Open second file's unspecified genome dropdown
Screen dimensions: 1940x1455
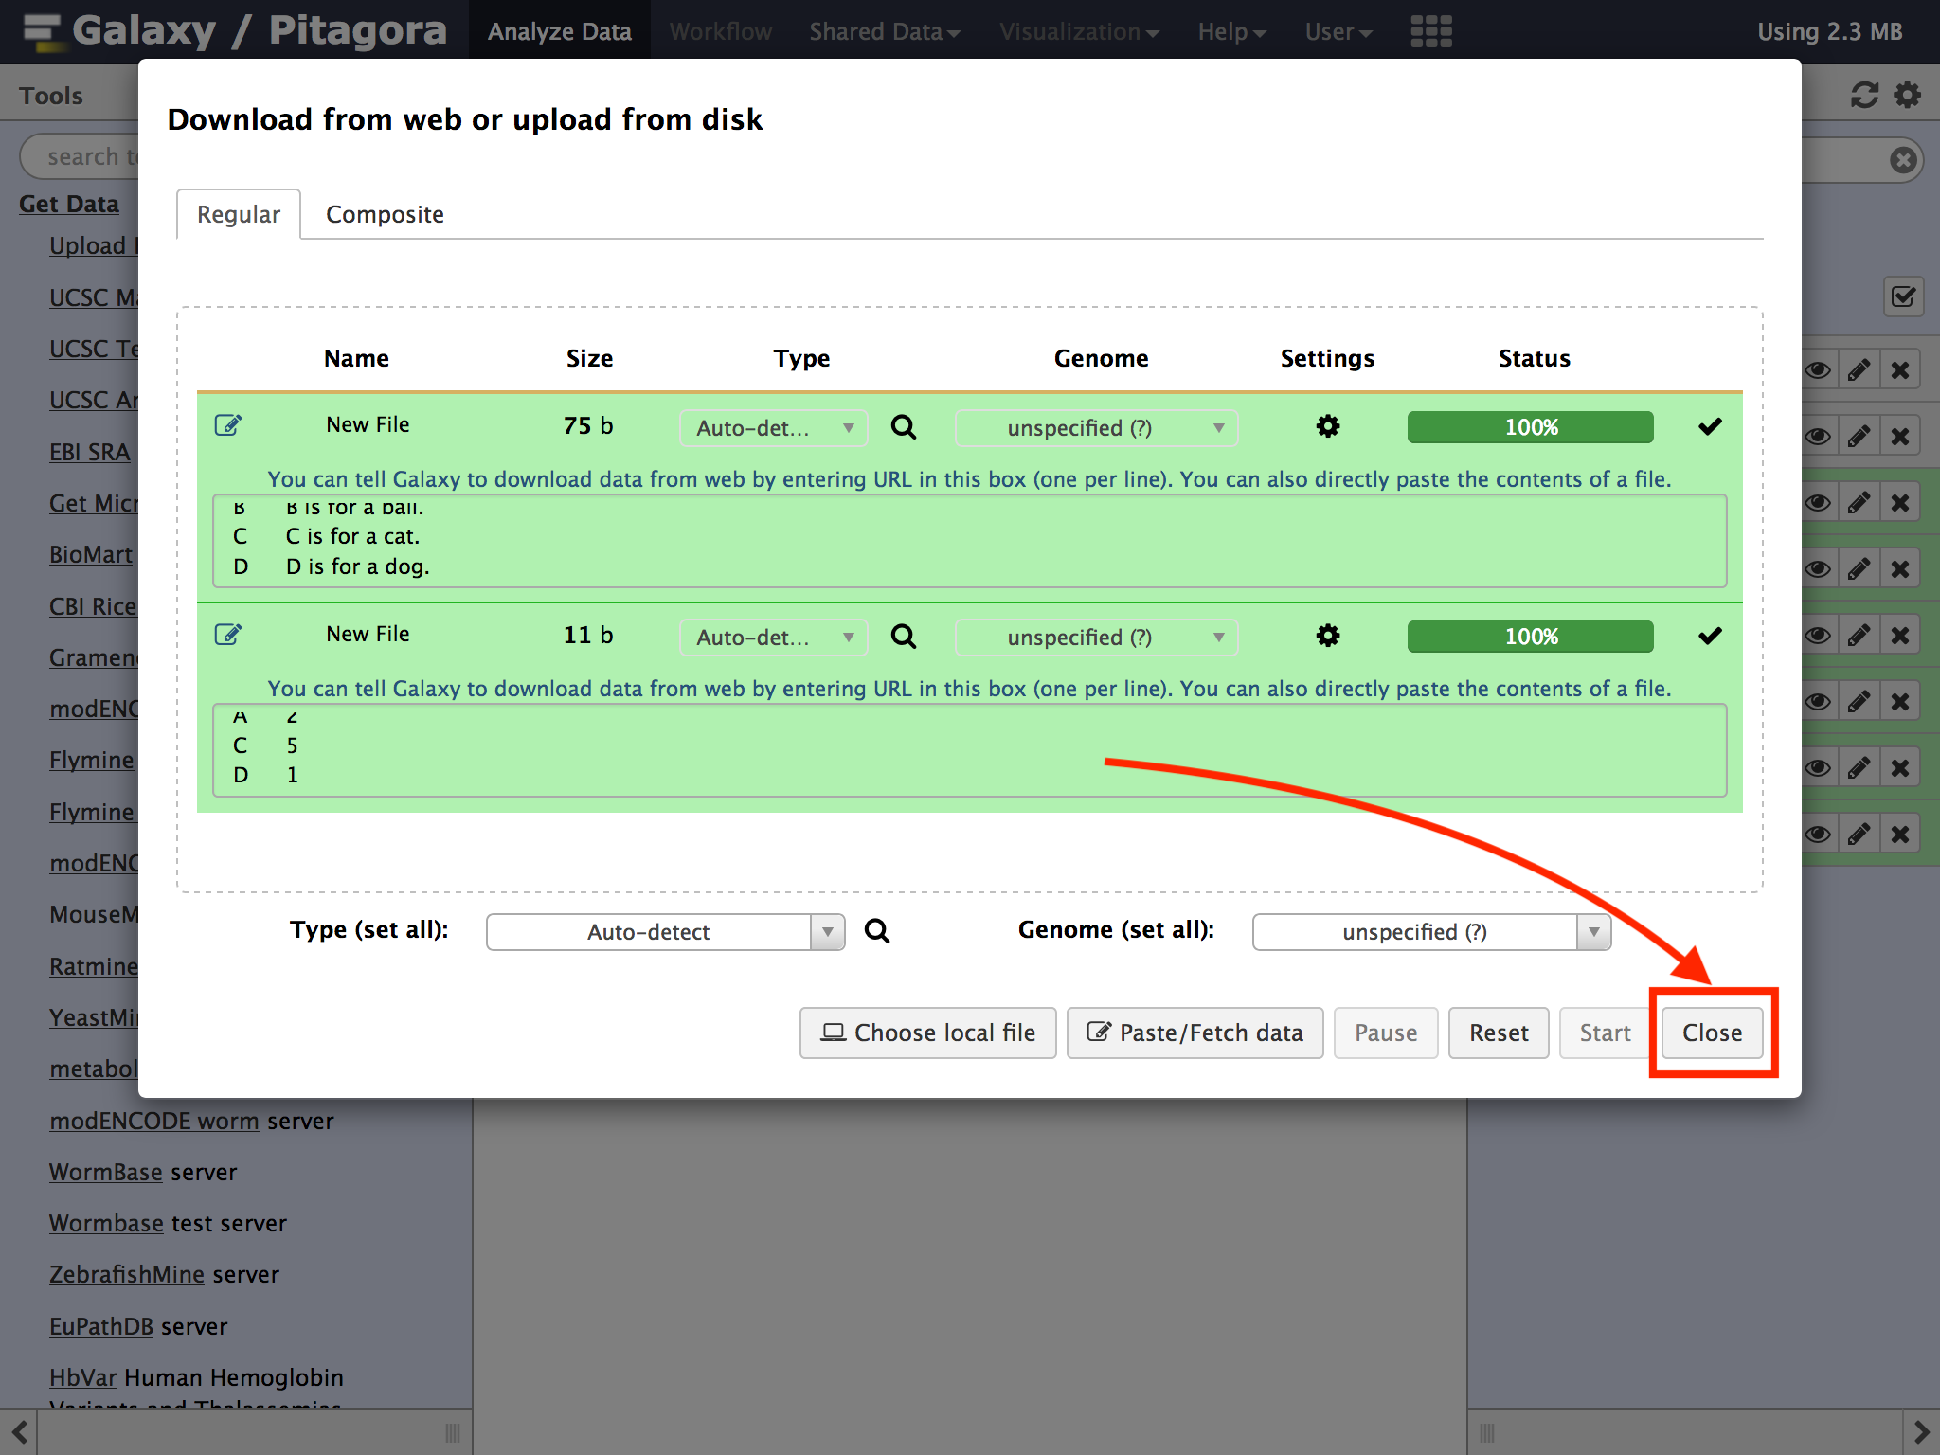[x=1096, y=638]
